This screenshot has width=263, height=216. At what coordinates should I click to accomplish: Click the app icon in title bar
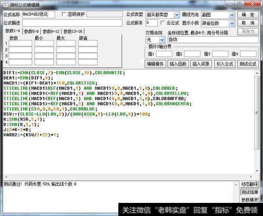click(x=5, y=4)
